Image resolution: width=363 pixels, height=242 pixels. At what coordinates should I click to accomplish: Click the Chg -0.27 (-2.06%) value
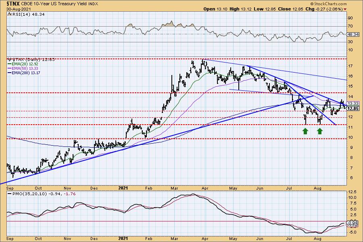tap(323, 9)
